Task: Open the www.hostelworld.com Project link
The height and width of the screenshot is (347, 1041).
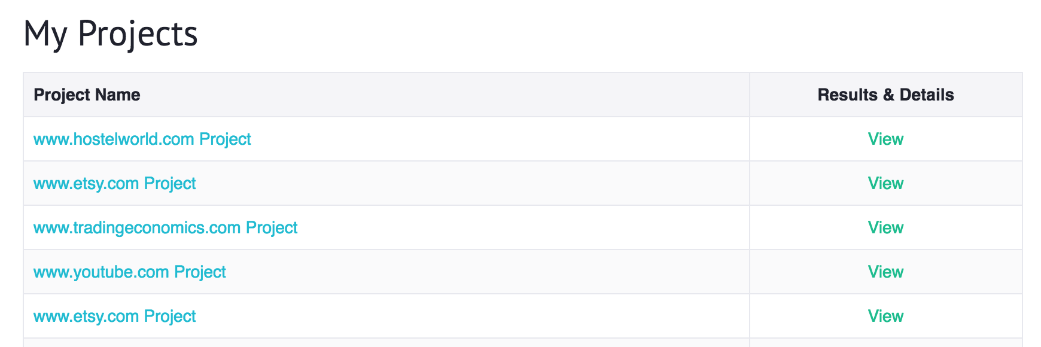Action: [x=142, y=139]
